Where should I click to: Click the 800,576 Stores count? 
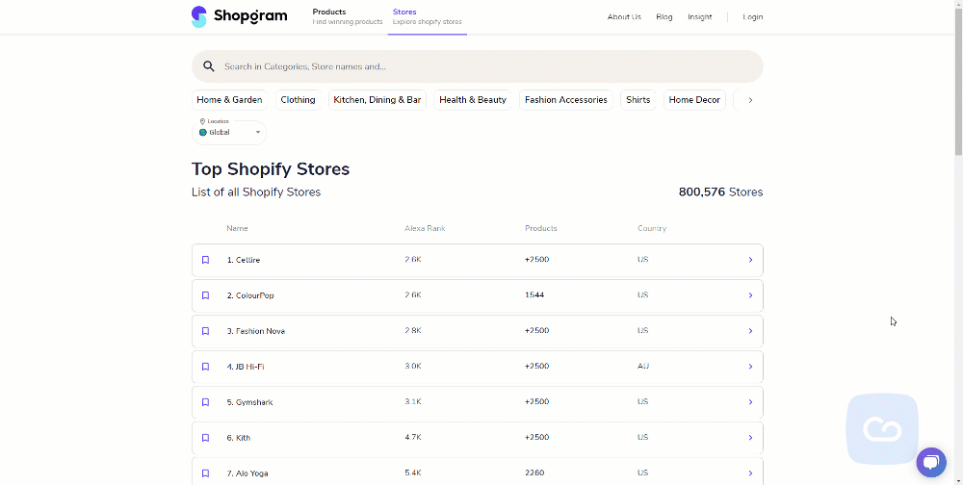(x=720, y=192)
